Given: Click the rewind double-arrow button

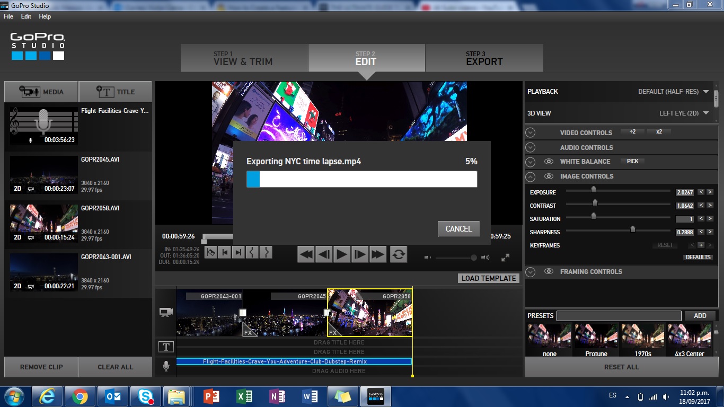Looking at the screenshot, I should 306,254.
